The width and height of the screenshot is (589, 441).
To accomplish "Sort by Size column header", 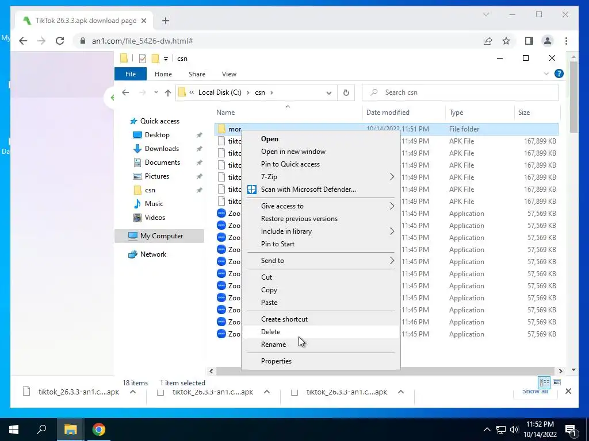I will (x=523, y=113).
